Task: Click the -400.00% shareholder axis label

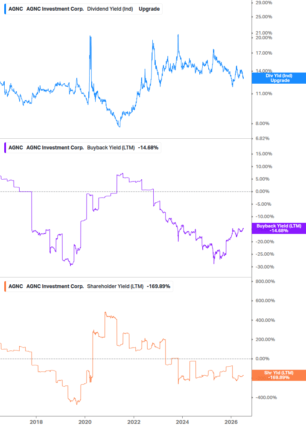Action: tap(266, 397)
